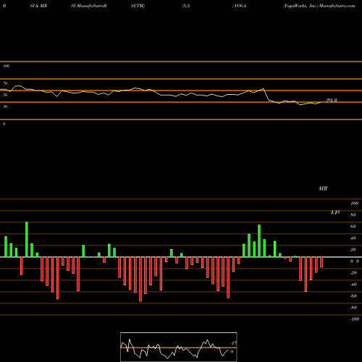Click the MR axis label 80
Screen dimensions: 362x362
[353, 215]
